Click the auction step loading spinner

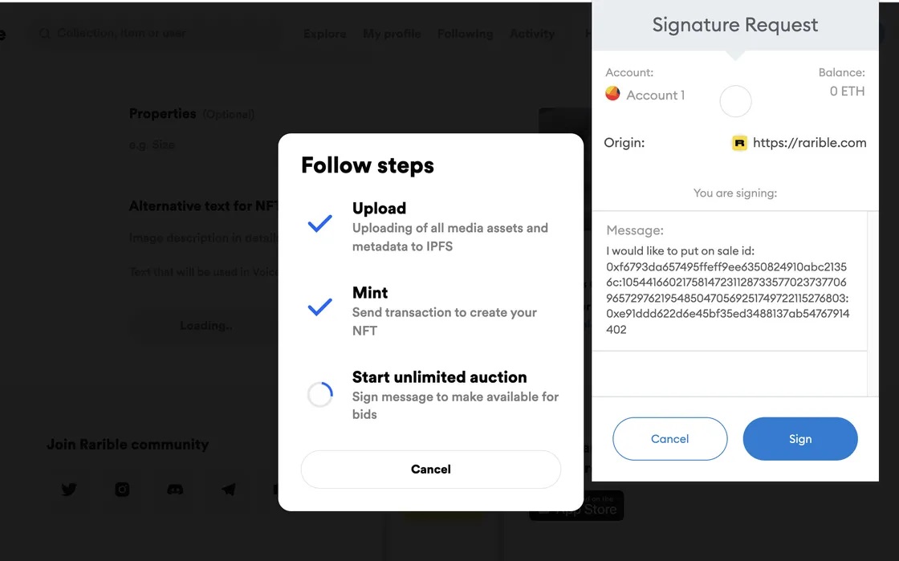(x=320, y=394)
